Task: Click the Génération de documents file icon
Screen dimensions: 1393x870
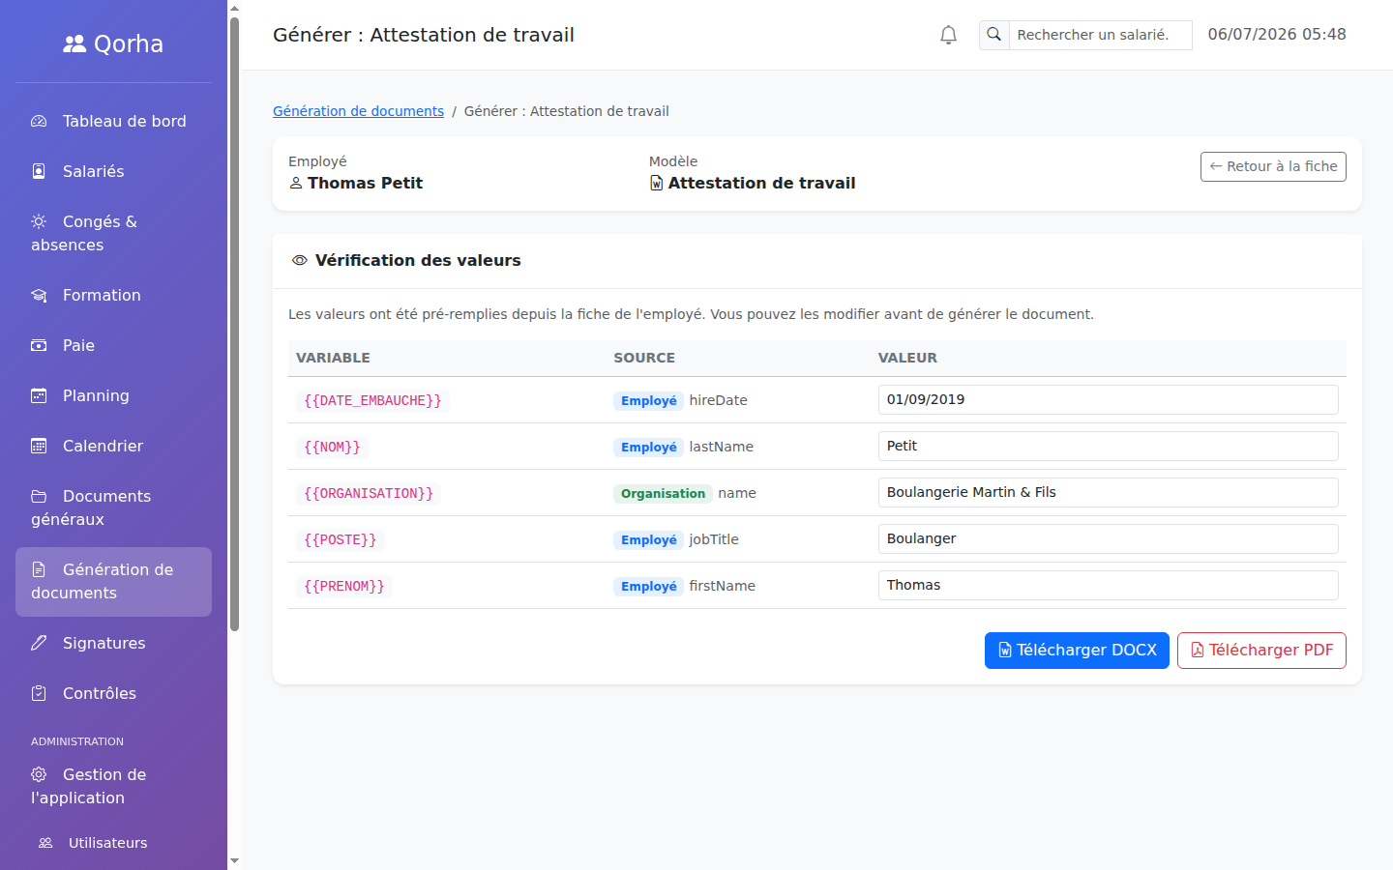Action: (x=39, y=569)
